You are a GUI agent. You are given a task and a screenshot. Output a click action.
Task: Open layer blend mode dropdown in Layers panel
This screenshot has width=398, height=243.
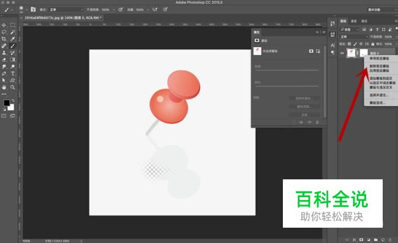click(x=354, y=37)
